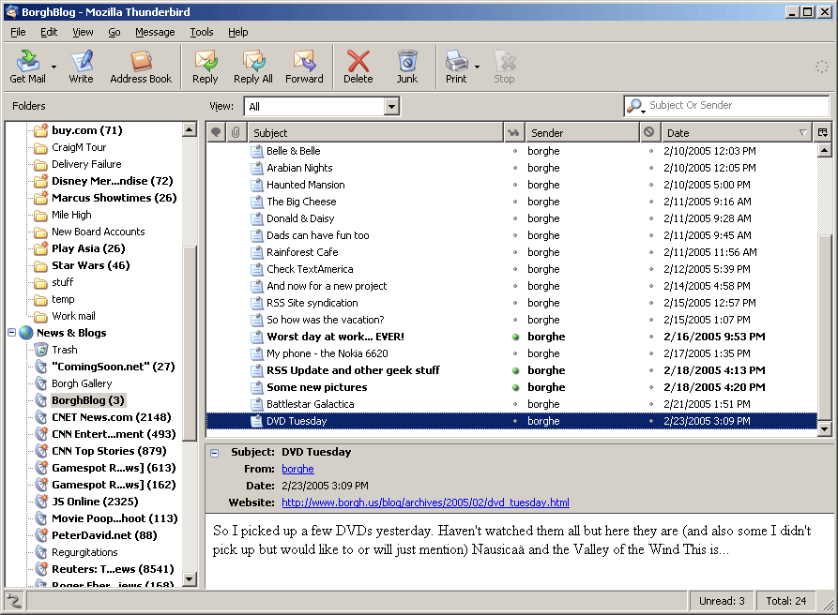The image size is (838, 615).
Task: Forward the selected message
Action: pos(304,67)
